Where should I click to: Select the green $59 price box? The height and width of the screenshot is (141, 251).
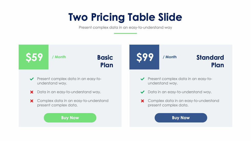[34, 57]
